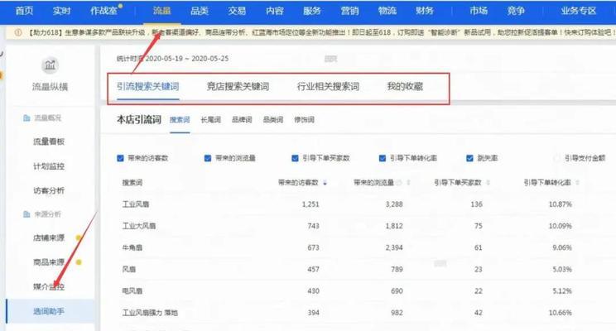The image size is (616, 331).
Task: Select the 品类词 sub-tab
Action: pyautogui.click(x=273, y=120)
